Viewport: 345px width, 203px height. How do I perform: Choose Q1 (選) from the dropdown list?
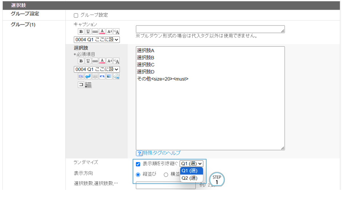point(189,171)
